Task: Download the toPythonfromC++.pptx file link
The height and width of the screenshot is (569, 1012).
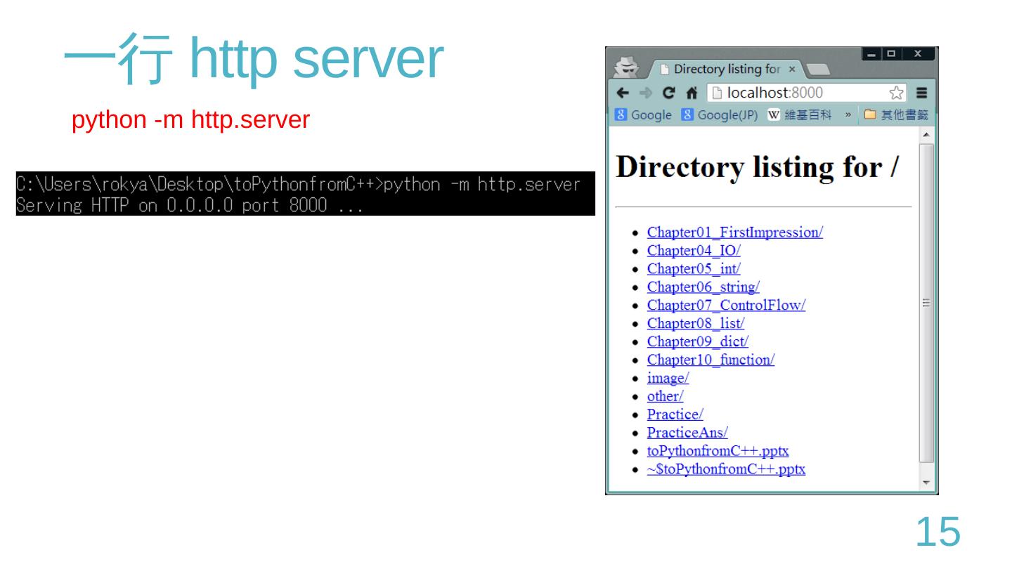Action: [718, 452]
